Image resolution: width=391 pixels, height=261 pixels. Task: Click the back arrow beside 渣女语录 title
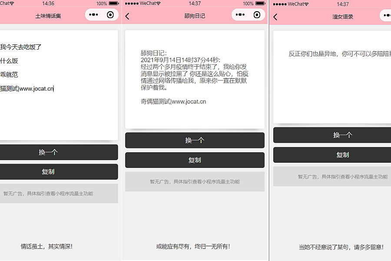275,17
